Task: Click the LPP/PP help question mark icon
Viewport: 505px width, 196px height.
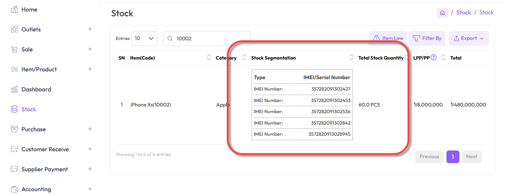Action: coord(433,58)
